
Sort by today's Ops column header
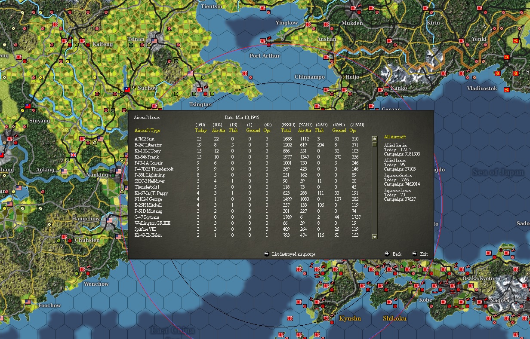(x=267, y=130)
